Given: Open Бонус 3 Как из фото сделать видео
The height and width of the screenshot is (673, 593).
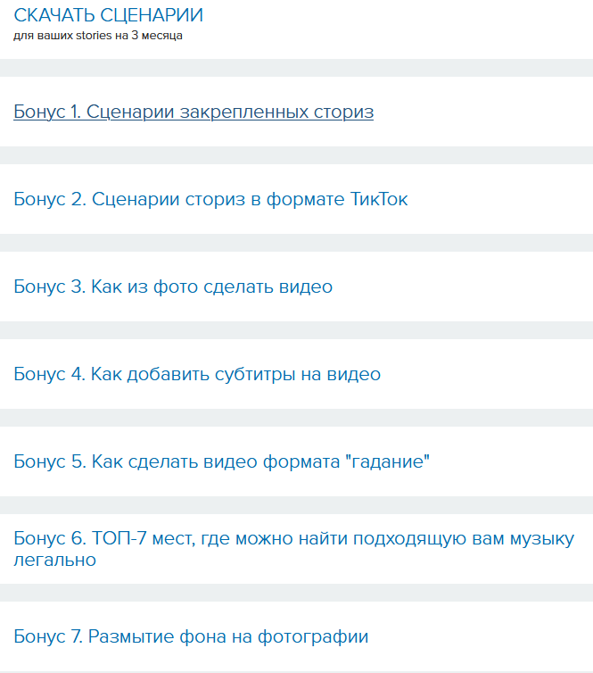Looking at the screenshot, I should pyautogui.click(x=173, y=287).
